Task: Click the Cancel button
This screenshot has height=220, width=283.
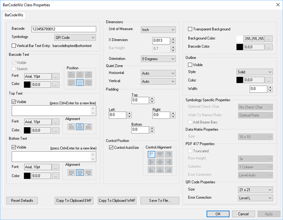Action: (243, 214)
